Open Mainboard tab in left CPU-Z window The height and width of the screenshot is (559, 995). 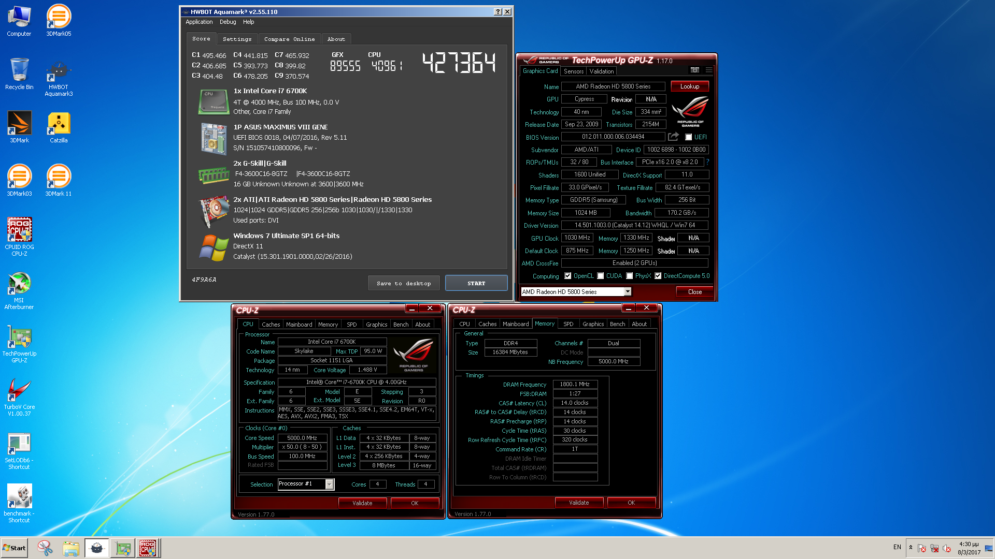[x=299, y=325]
